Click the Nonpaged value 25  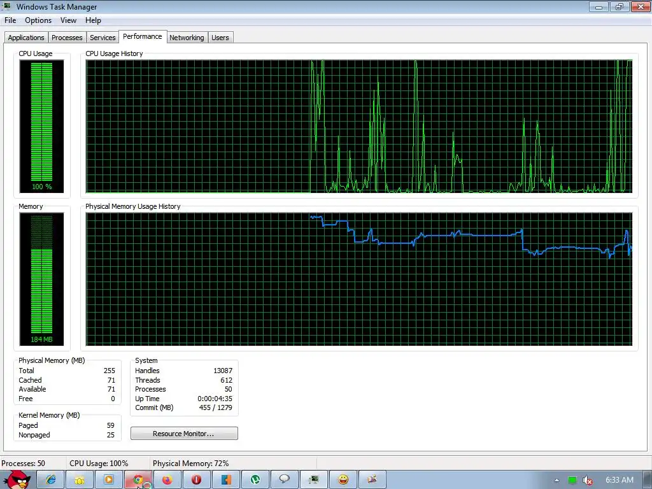pos(111,435)
